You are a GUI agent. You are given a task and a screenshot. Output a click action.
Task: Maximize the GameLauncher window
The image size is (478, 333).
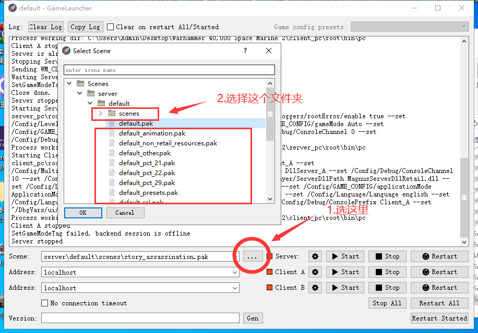pyautogui.click(x=438, y=8)
